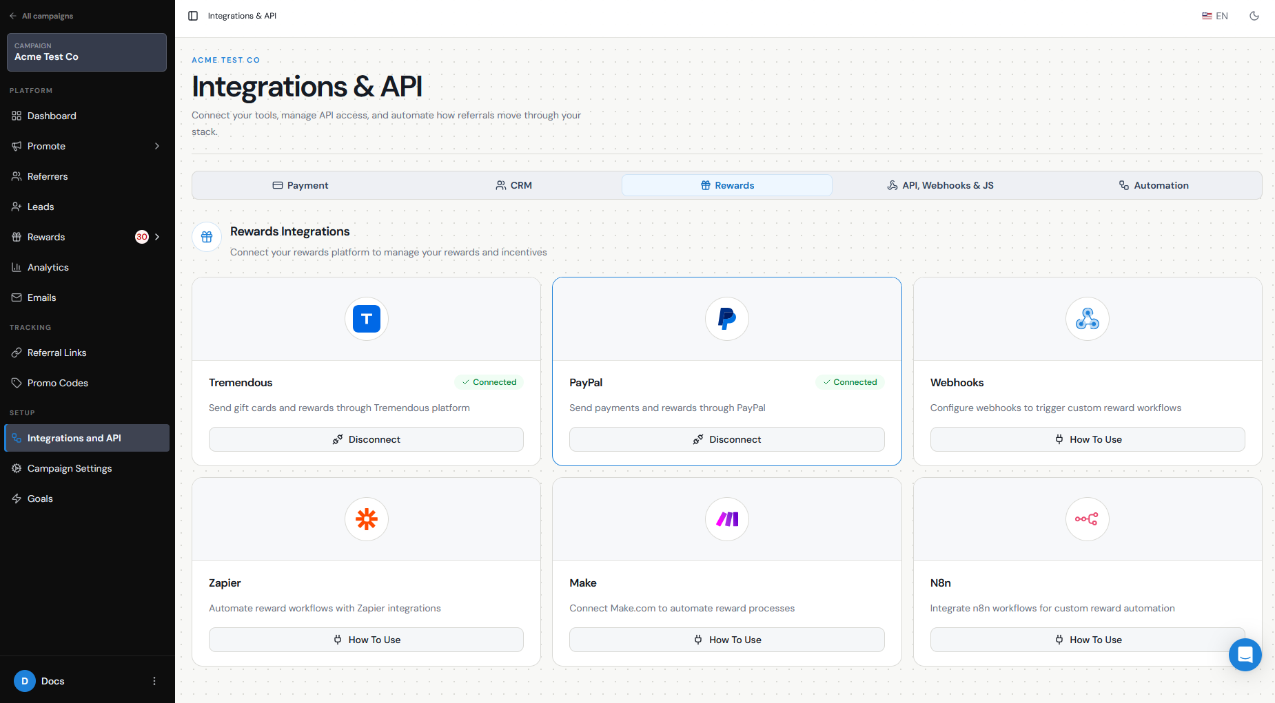Click the Tremendous logo icon
Viewport: 1275px width, 703px height.
coord(367,319)
